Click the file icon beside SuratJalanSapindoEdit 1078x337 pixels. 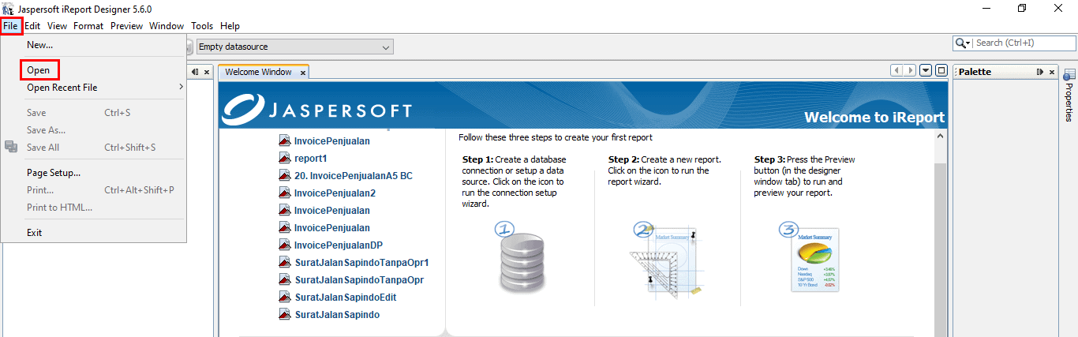(285, 298)
